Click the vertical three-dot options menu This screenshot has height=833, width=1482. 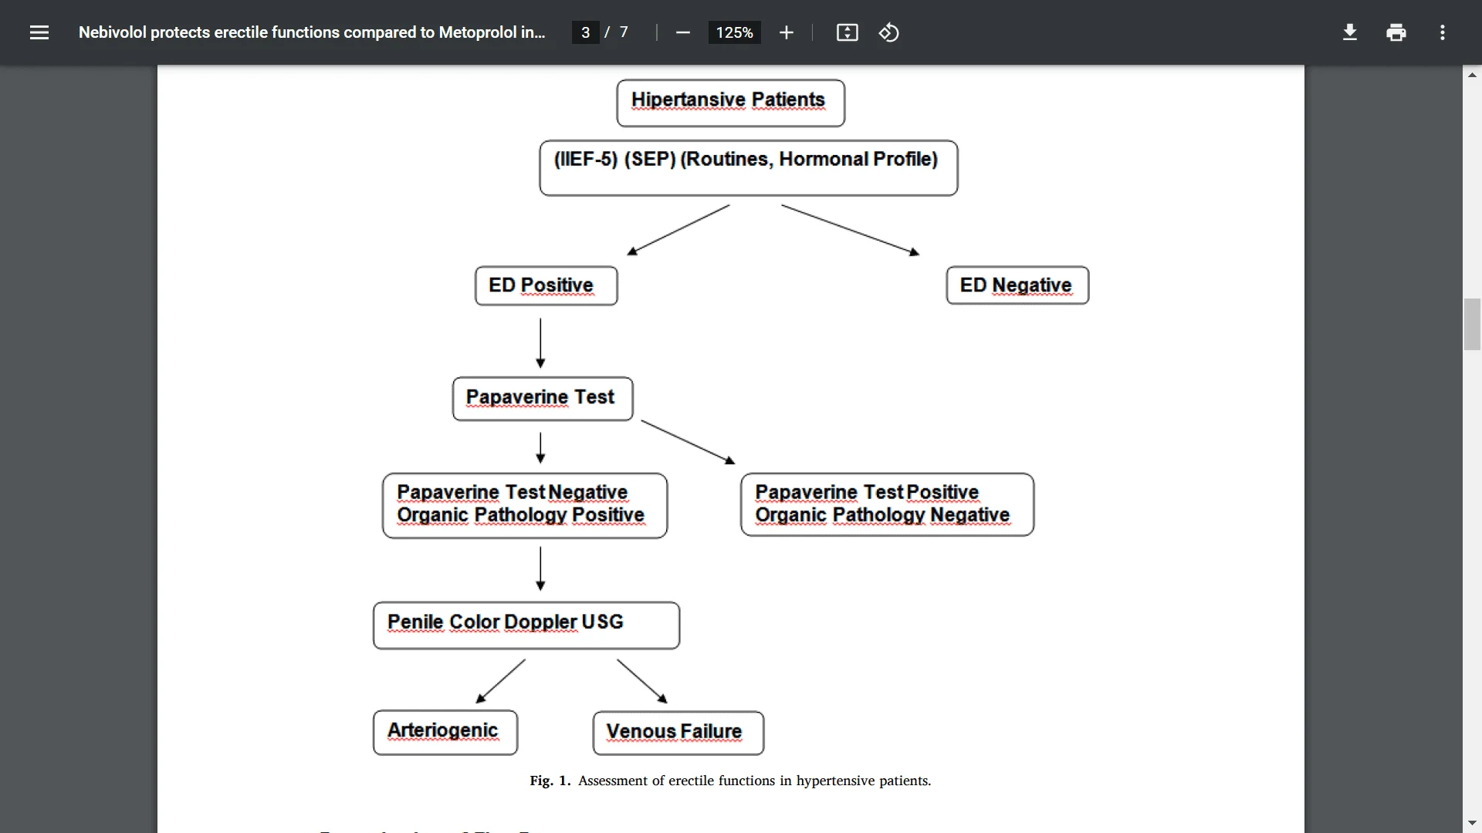[1443, 32]
